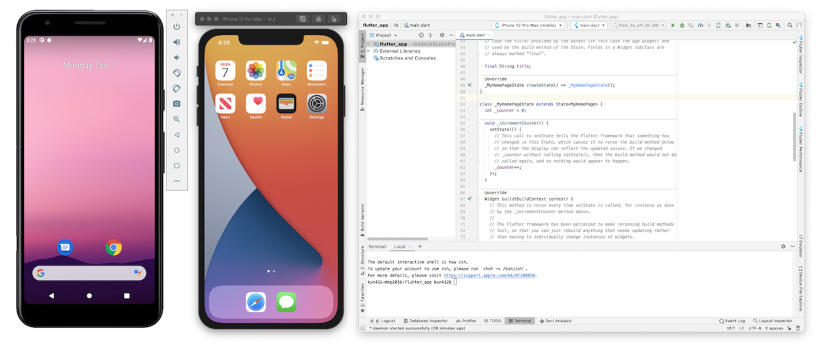This screenshot has height=351, width=822.
Task: Click the support.apple.com link in terminal
Action: pyautogui.click(x=489, y=276)
